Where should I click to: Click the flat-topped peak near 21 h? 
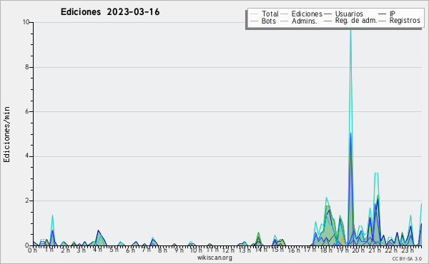point(376,173)
